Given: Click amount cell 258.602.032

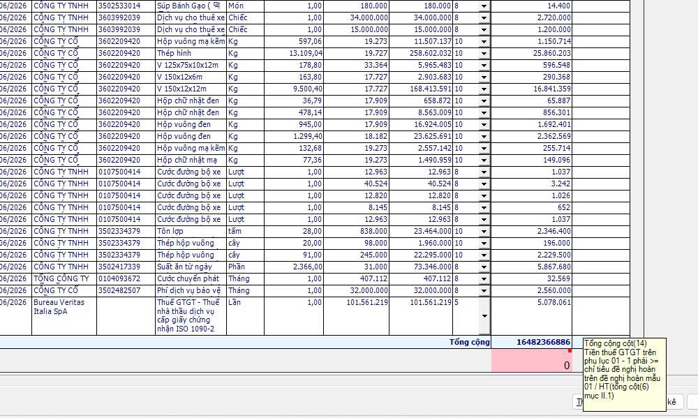Looking at the screenshot, I should click(x=421, y=54).
